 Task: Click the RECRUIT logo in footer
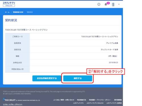point(9,100)
